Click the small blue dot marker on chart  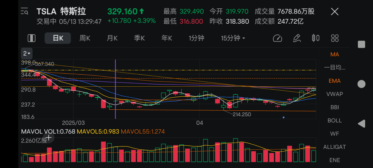click(x=283, y=117)
